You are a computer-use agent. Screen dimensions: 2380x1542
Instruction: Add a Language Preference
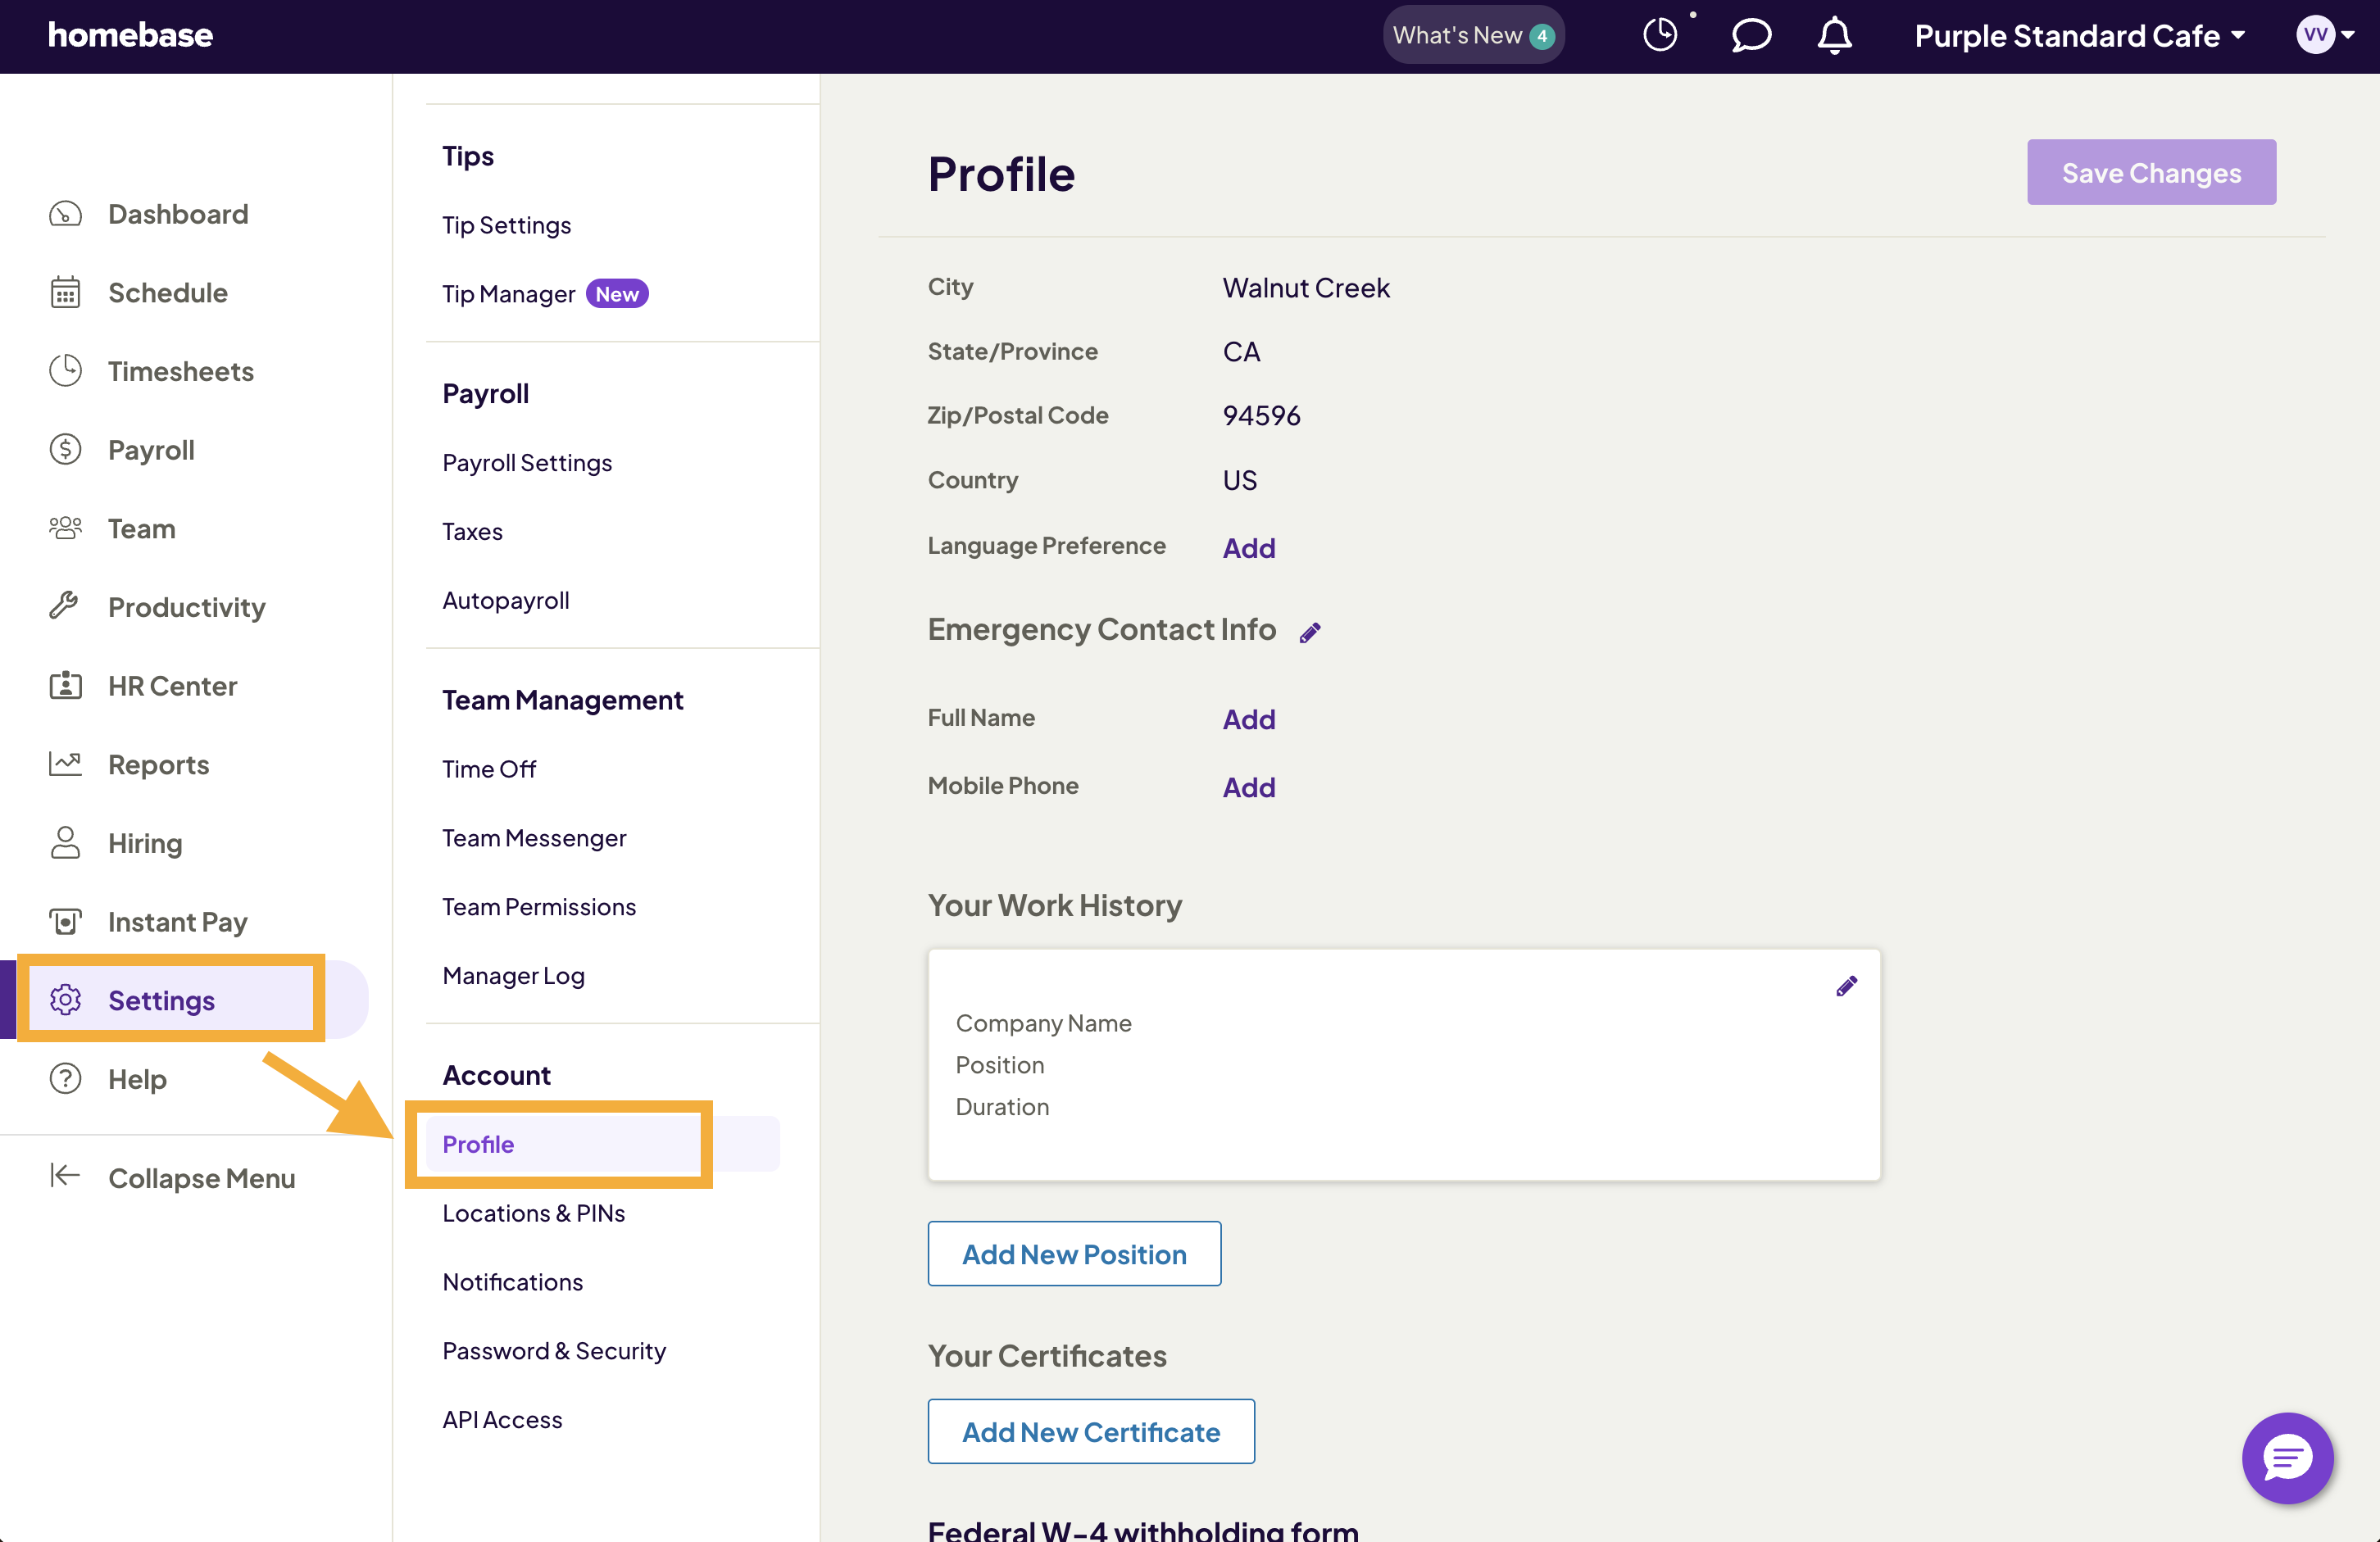(1247, 547)
